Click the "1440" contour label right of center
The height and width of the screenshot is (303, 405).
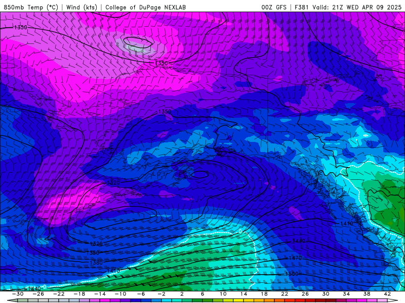point(299,241)
